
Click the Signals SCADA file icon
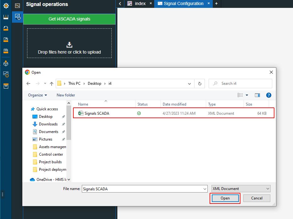pos(81,113)
